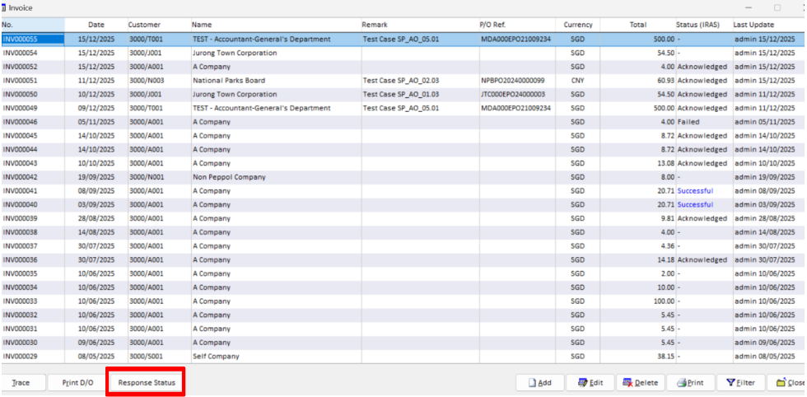Viewport: 807px width, 397px height.
Task: Sort by the Status (IRAS) column header
Action: click(704, 25)
